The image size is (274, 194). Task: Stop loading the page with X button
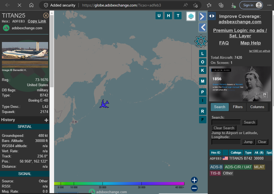click(x=19, y=5)
